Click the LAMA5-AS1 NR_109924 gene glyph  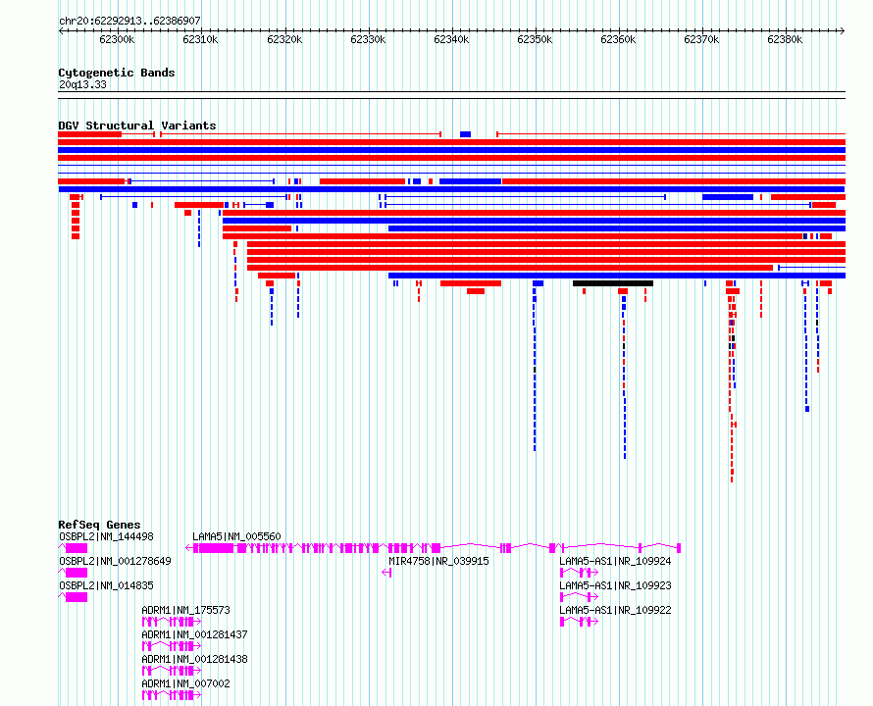579,573
